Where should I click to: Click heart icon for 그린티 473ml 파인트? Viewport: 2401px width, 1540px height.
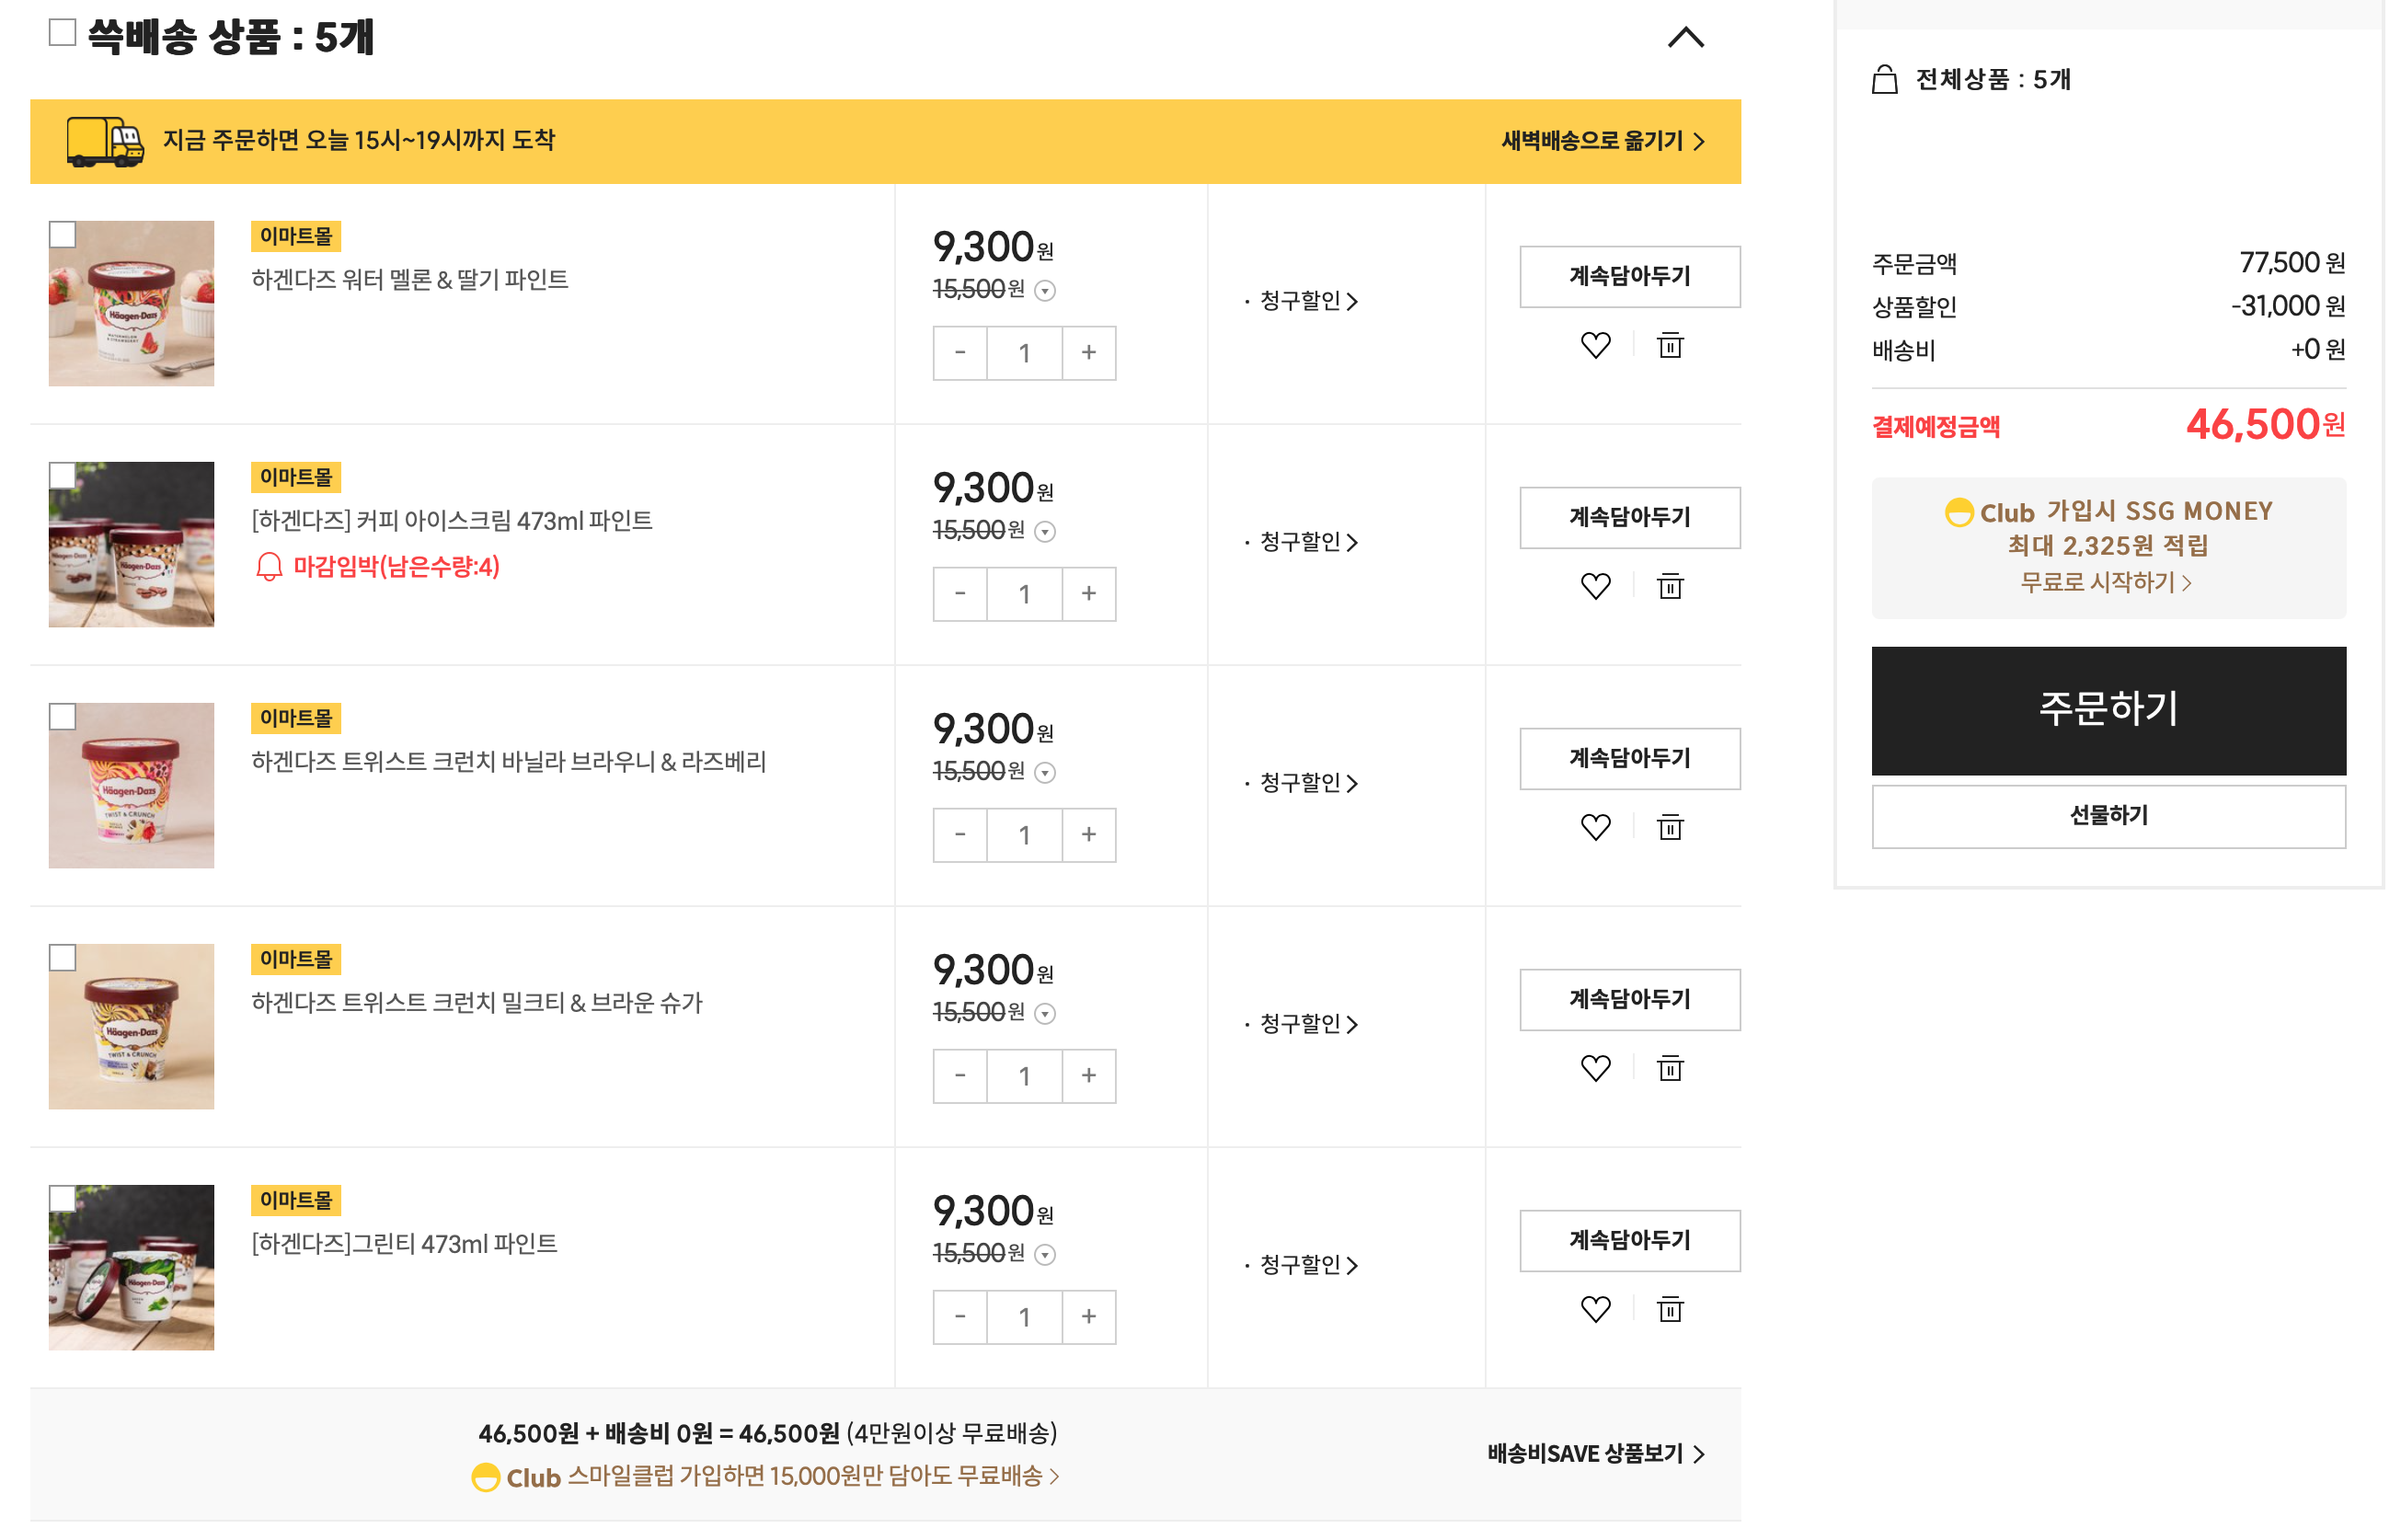[1595, 1309]
